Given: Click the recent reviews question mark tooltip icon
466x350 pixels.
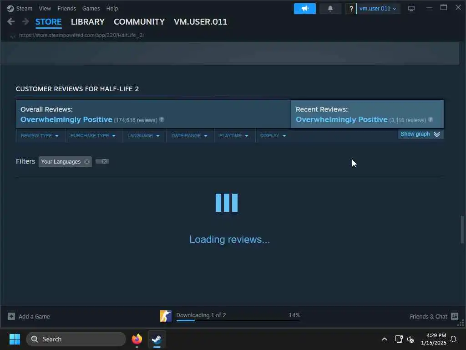Looking at the screenshot, I should point(431,119).
